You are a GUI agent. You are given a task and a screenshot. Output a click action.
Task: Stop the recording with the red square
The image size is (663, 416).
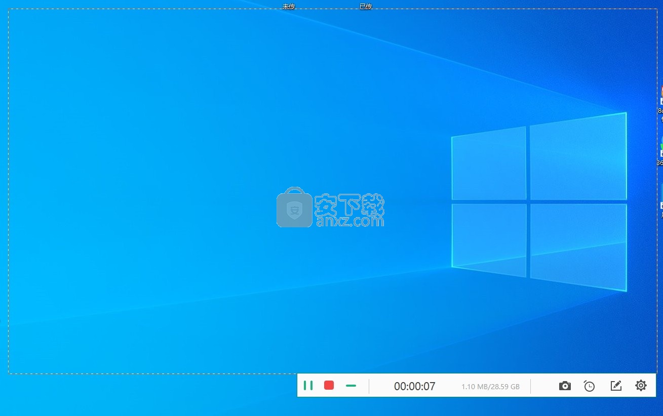(x=329, y=386)
